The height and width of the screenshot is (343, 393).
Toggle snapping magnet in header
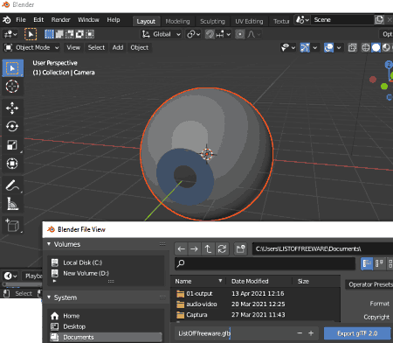pos(210,34)
